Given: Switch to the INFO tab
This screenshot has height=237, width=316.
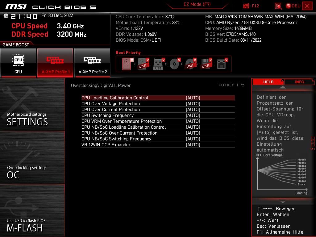Looking at the screenshot, I should 299,82.
